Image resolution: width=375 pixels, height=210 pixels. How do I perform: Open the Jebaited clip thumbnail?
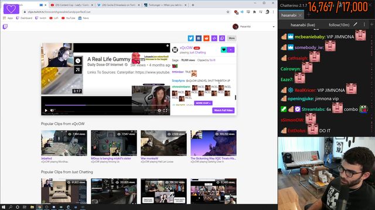pos(64,143)
